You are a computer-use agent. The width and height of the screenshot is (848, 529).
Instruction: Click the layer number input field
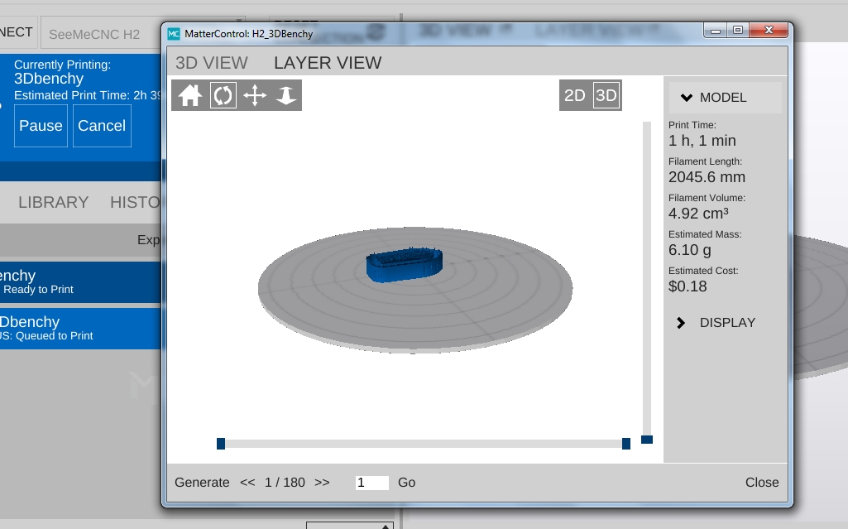click(x=371, y=483)
